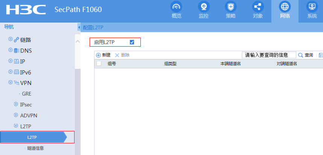
Task: Sort by the 对端隧道名 column header
Action: (287, 64)
